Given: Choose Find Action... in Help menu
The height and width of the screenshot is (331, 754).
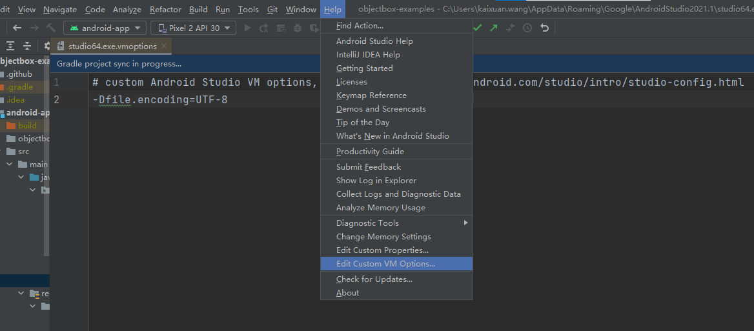Looking at the screenshot, I should click(x=397, y=25).
